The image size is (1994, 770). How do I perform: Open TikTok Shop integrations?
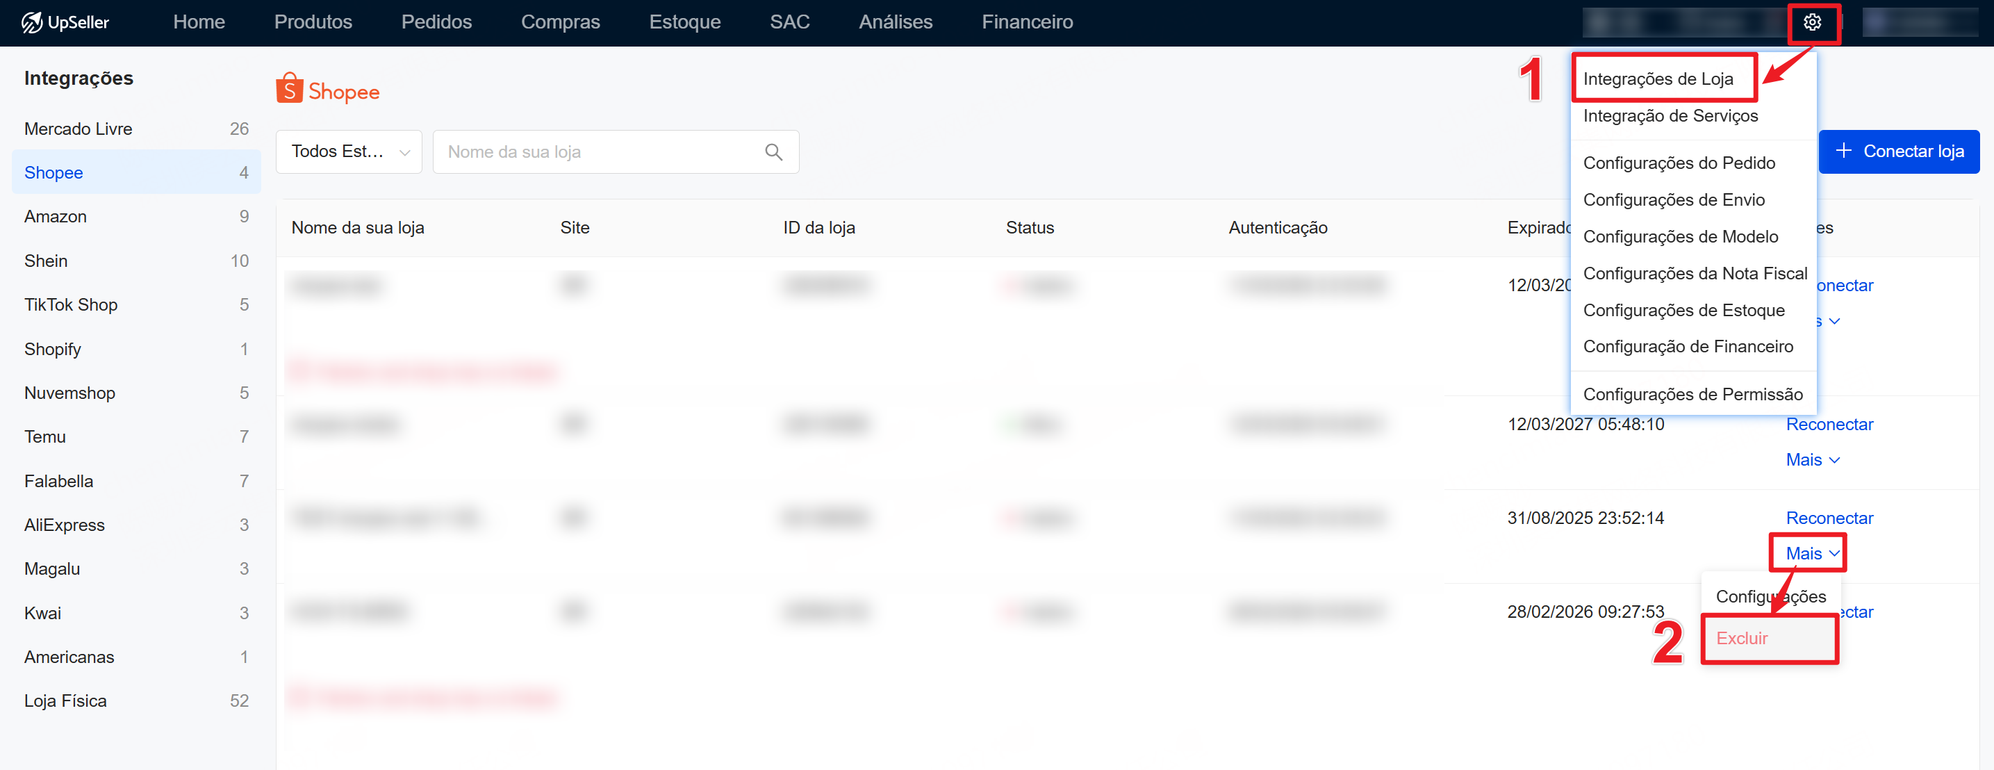click(x=70, y=304)
